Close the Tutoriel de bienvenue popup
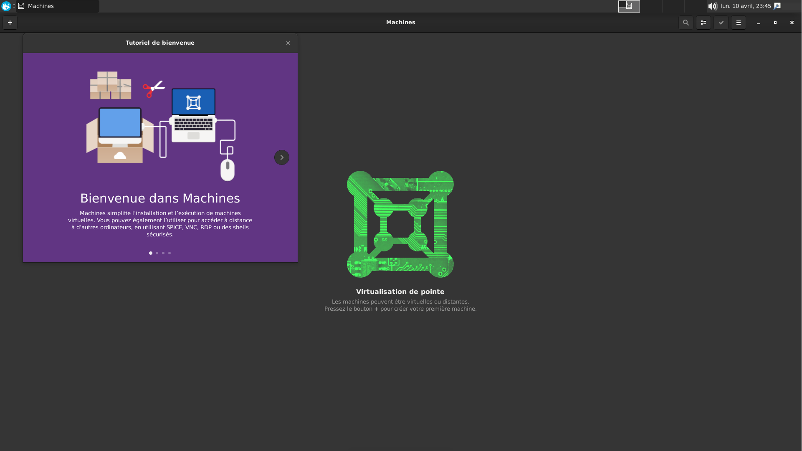 (x=288, y=43)
